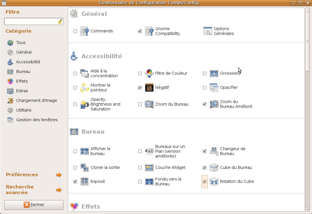This screenshot has width=312, height=214.
Task: Open the Exposé plugin icon
Action: (x=84, y=182)
